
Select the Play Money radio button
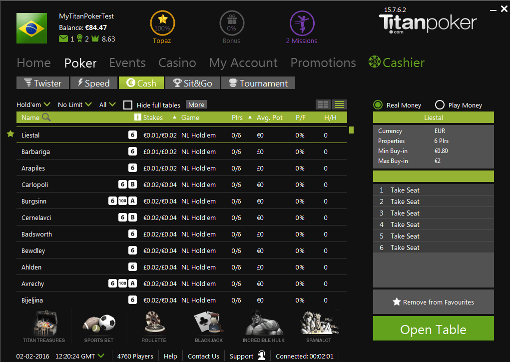440,105
